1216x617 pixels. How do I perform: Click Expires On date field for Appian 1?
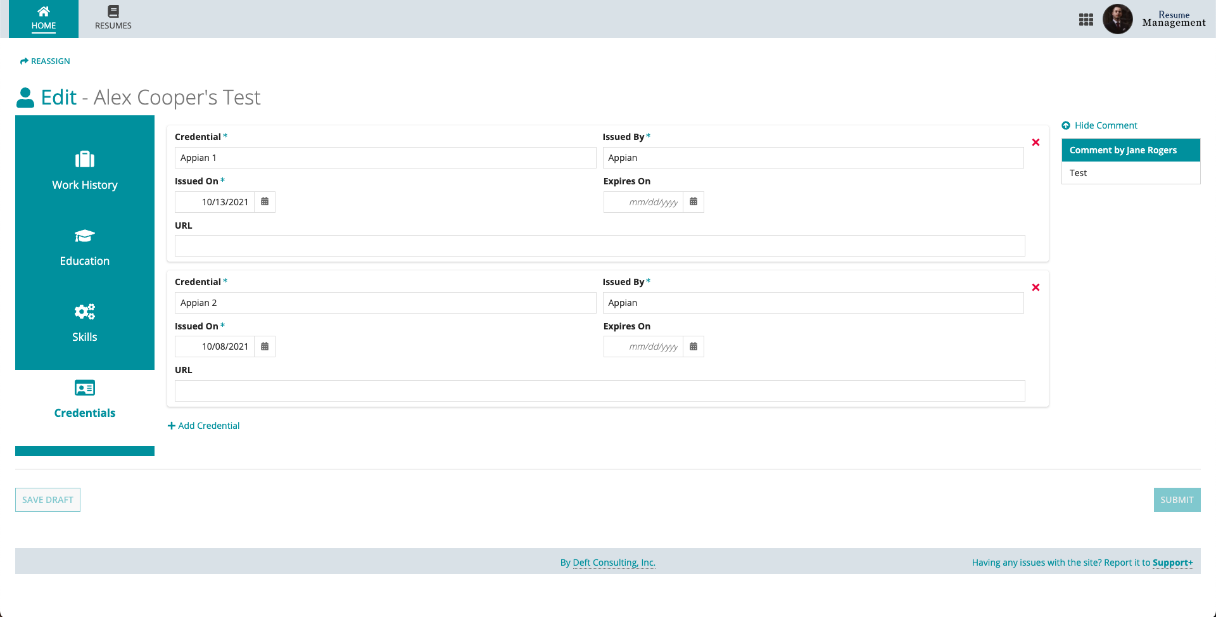pos(643,202)
